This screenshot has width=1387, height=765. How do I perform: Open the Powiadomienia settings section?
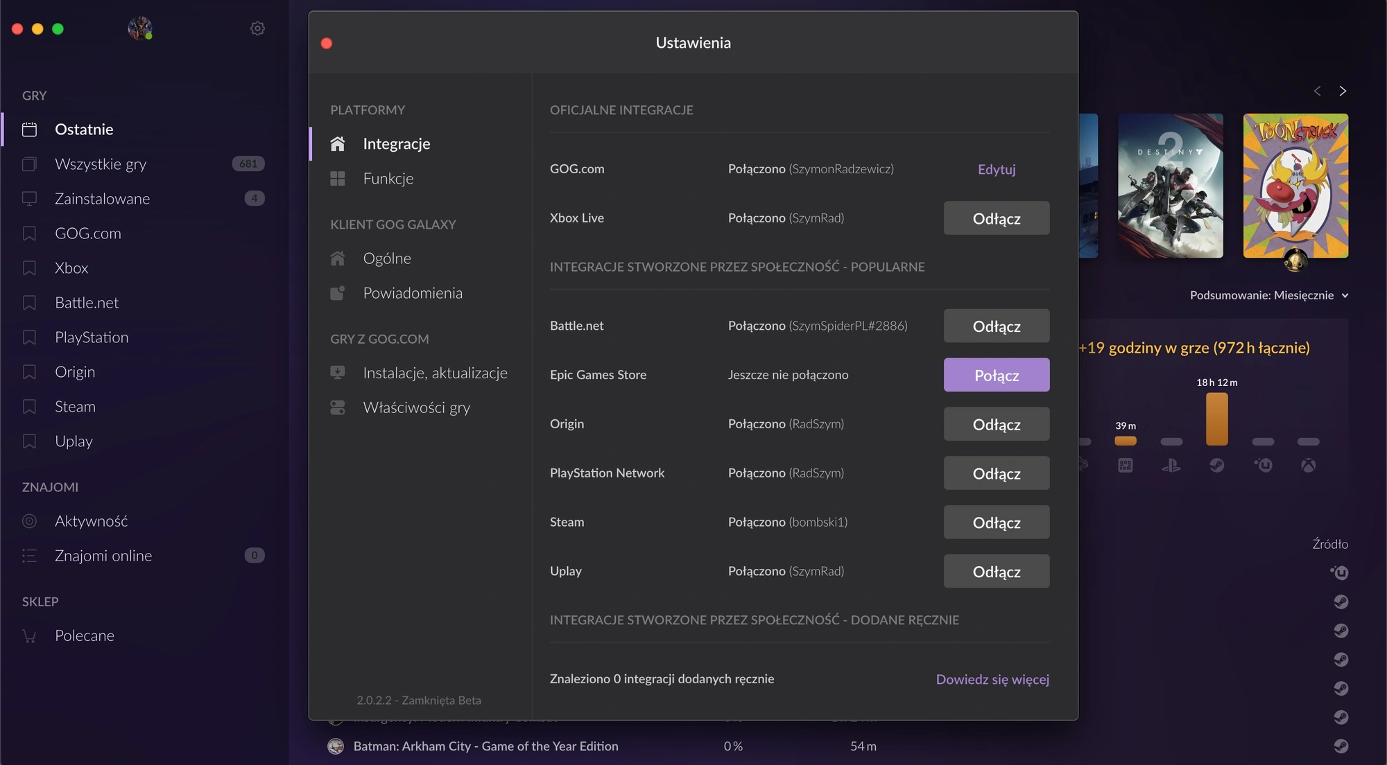[412, 293]
